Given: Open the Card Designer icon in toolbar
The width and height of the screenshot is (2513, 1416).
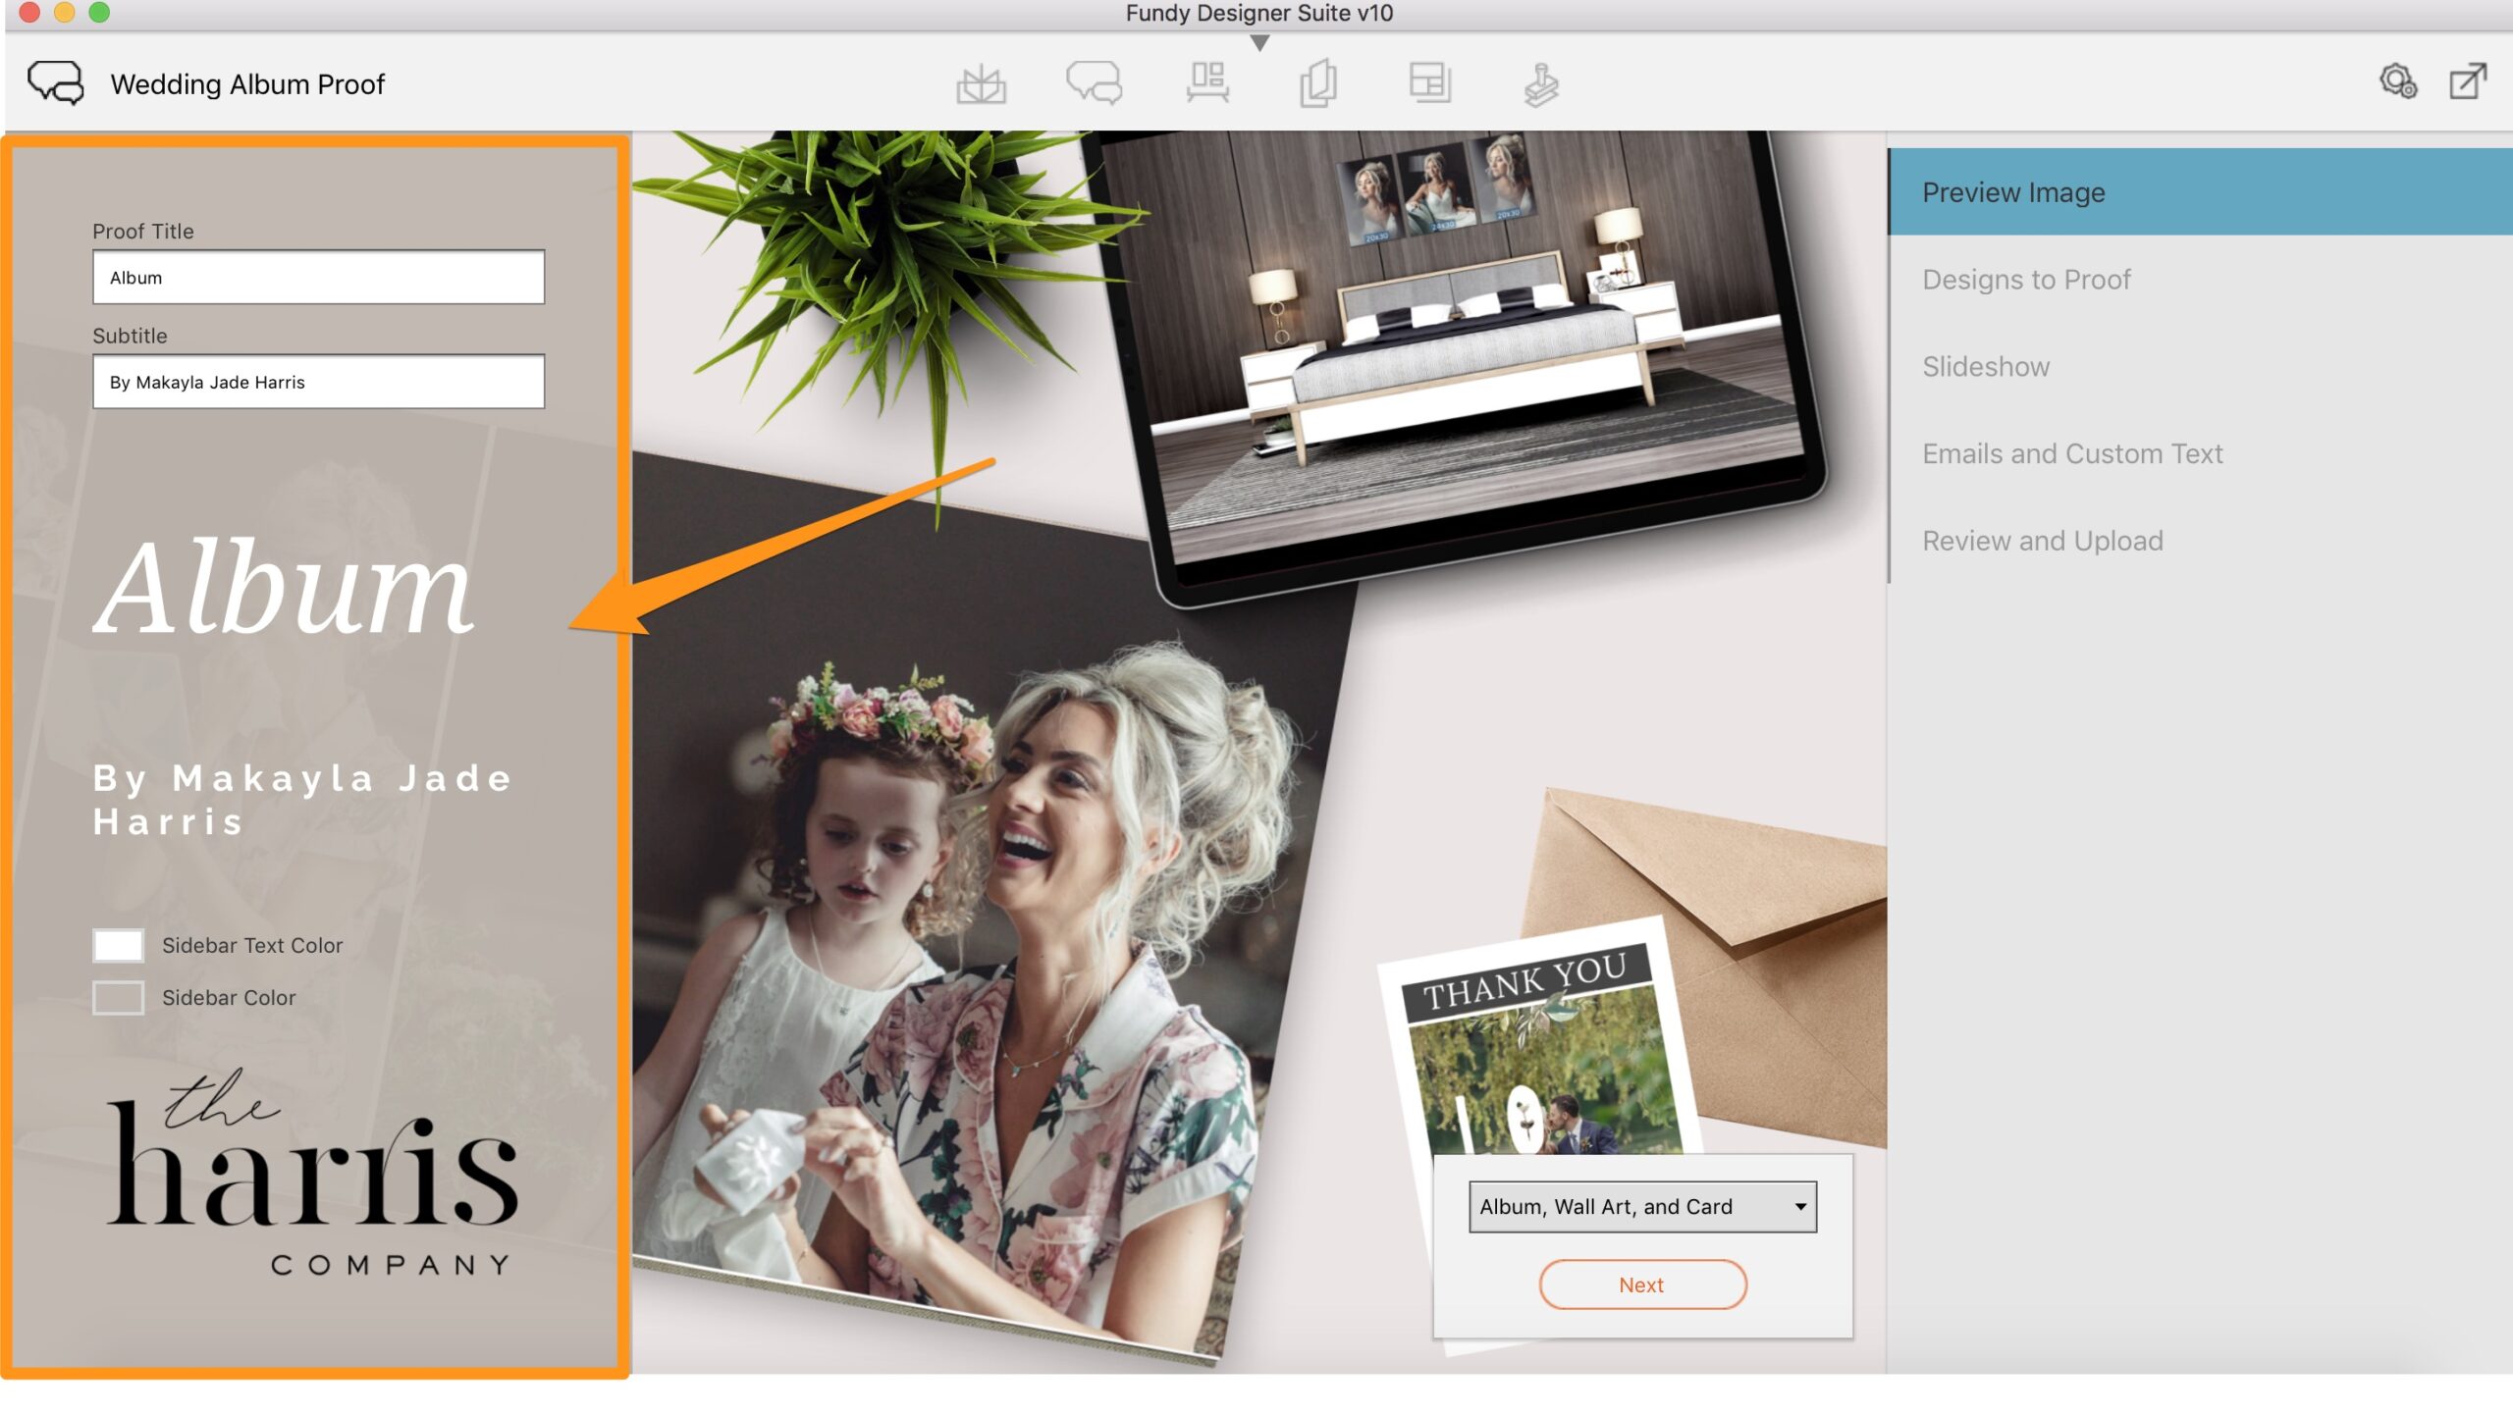Looking at the screenshot, I should [1318, 82].
